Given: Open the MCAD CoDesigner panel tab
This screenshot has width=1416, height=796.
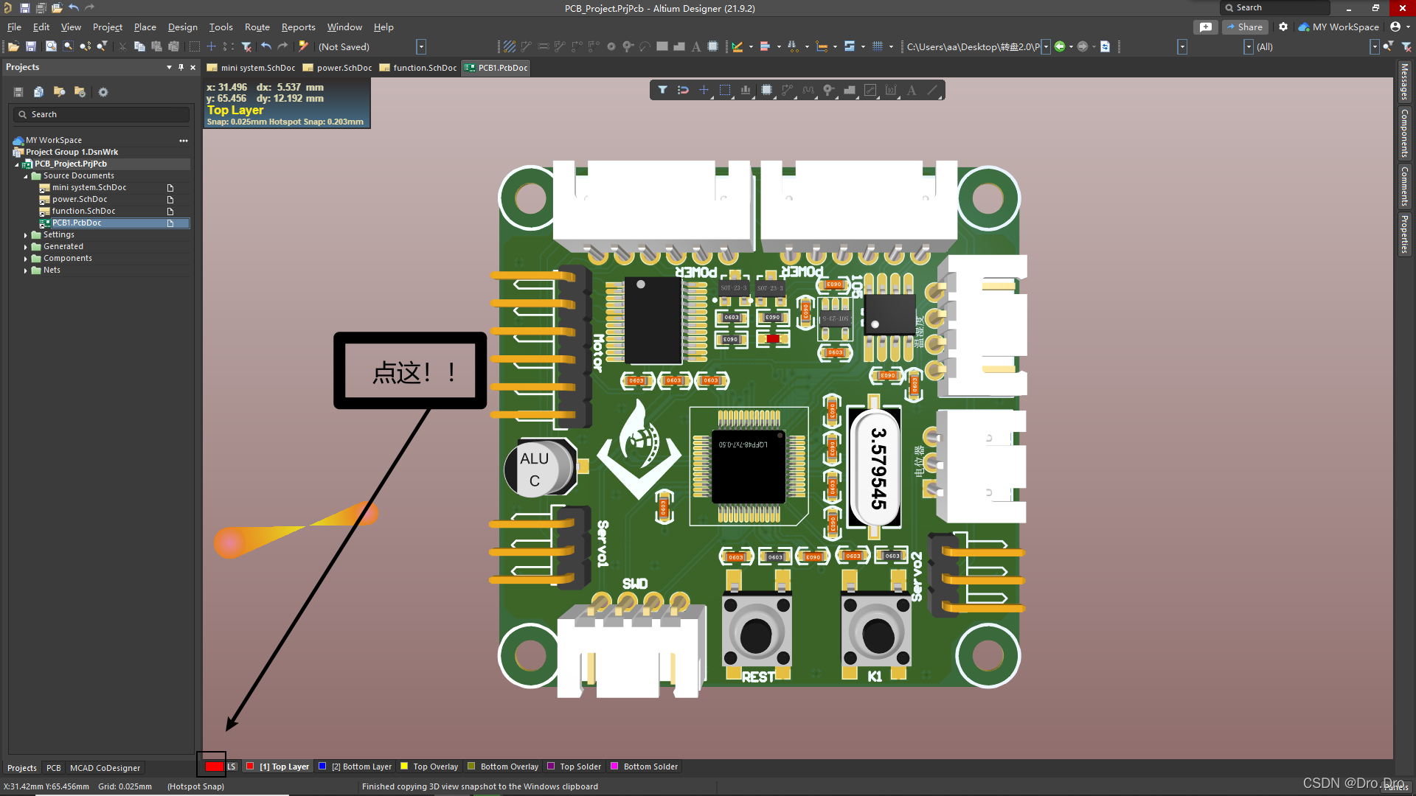Looking at the screenshot, I should 105,767.
